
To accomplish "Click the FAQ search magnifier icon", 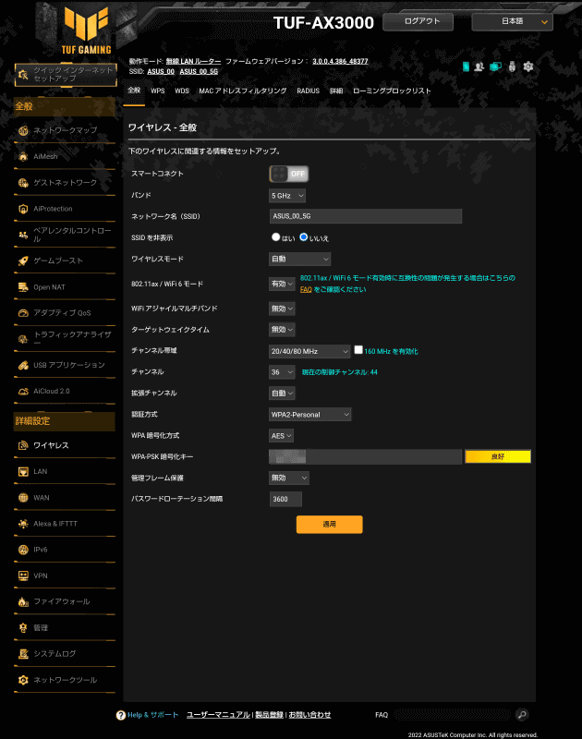I will 522,715.
